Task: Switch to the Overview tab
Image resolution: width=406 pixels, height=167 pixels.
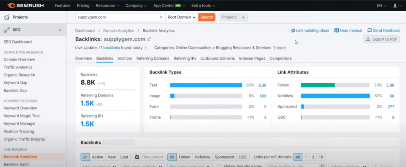Action: (x=84, y=59)
